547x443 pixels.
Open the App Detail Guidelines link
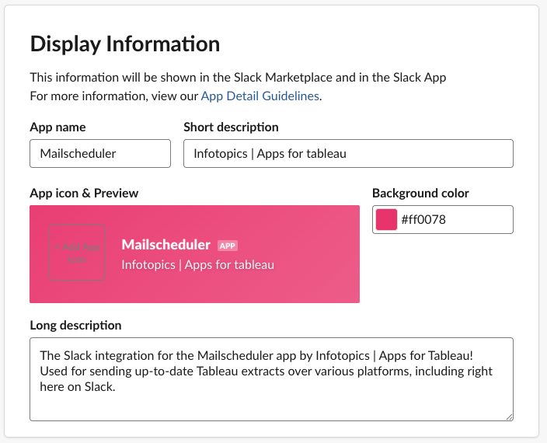260,96
